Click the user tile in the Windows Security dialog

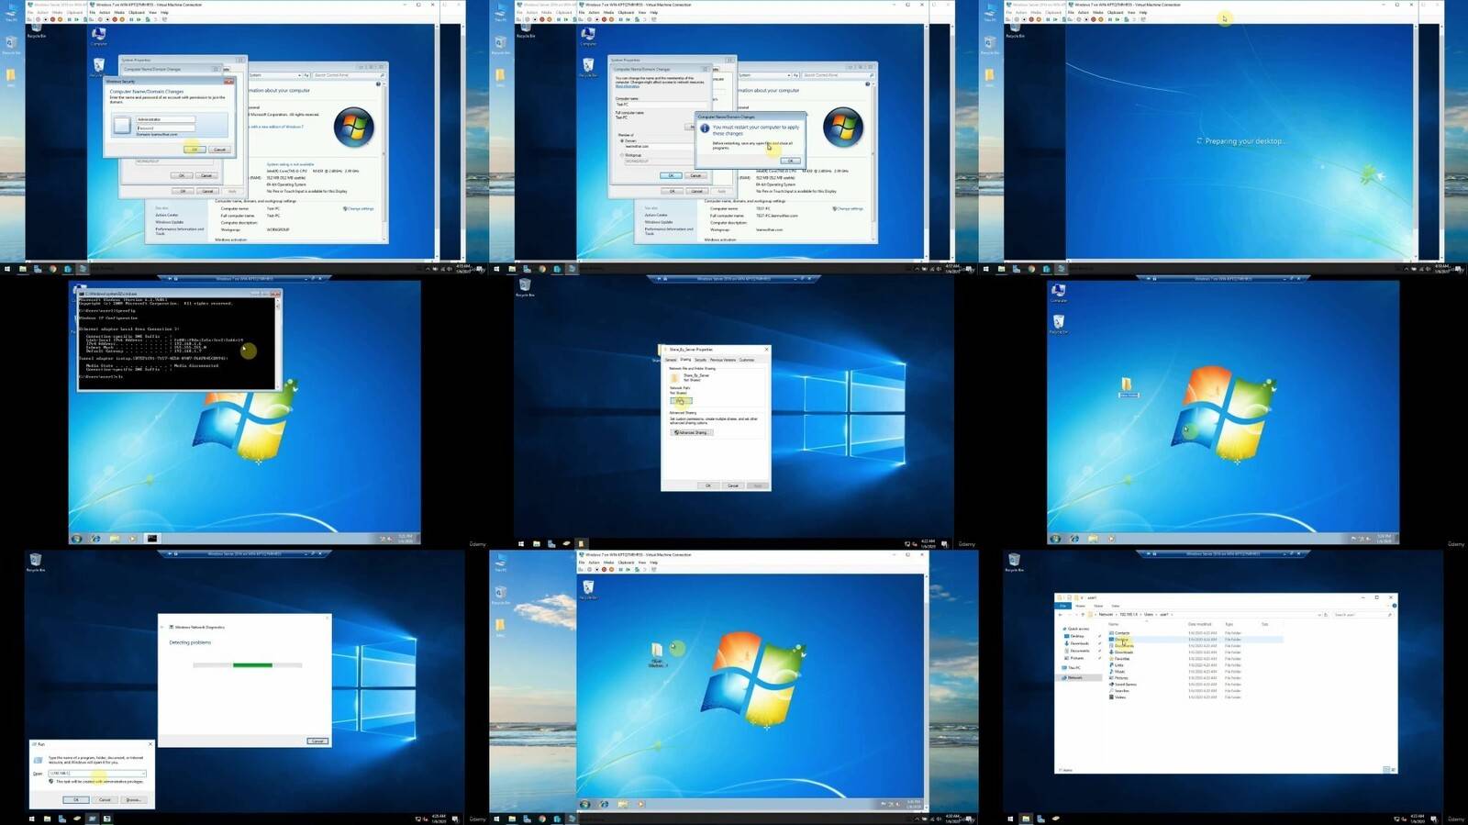coord(122,127)
